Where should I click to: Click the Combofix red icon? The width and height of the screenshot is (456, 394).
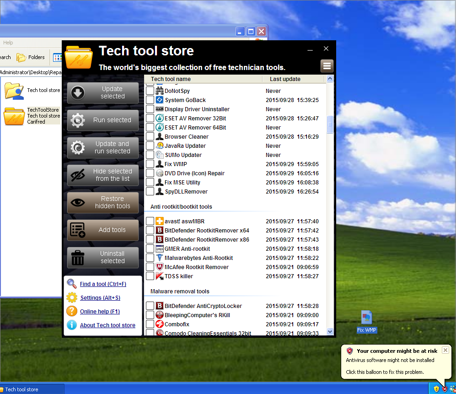coord(159,324)
